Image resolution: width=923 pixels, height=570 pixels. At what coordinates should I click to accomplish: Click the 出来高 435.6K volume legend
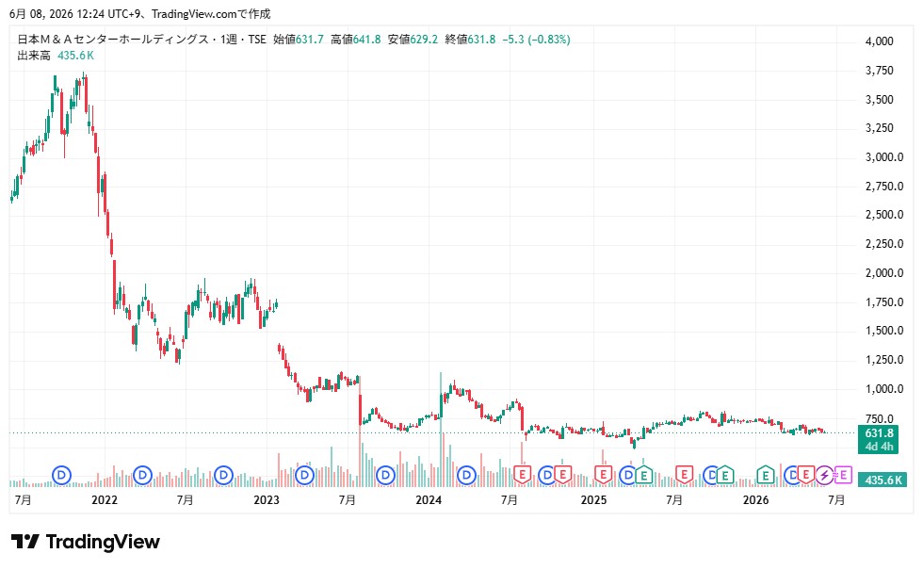(x=56, y=56)
